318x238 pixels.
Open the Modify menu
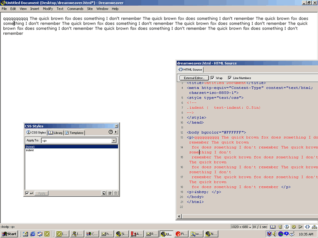pyautogui.click(x=48, y=9)
